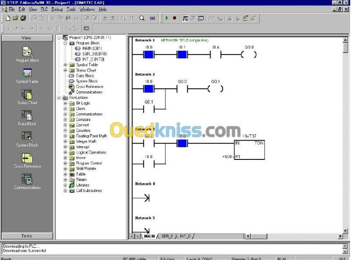Click the Open Project folder icon

pos(15,18)
